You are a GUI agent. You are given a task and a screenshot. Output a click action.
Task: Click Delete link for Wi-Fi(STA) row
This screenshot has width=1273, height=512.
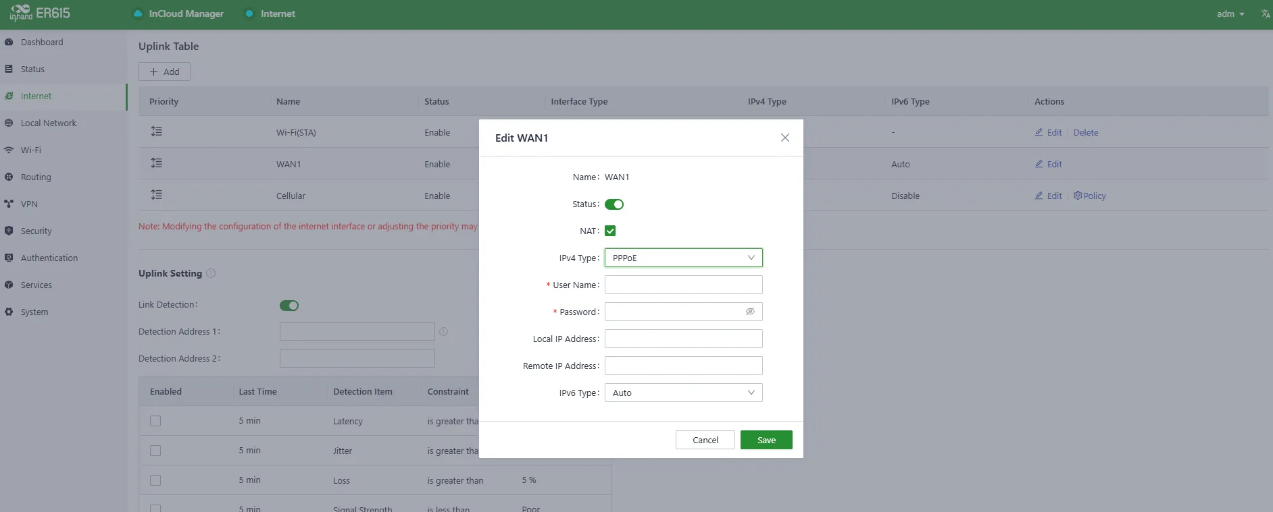click(1086, 132)
